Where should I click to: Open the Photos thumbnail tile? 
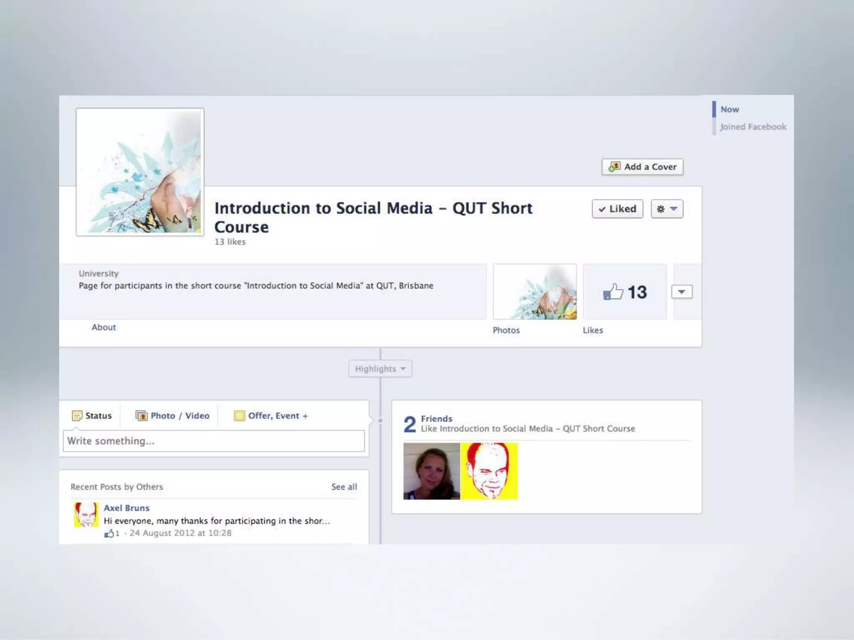pos(535,292)
